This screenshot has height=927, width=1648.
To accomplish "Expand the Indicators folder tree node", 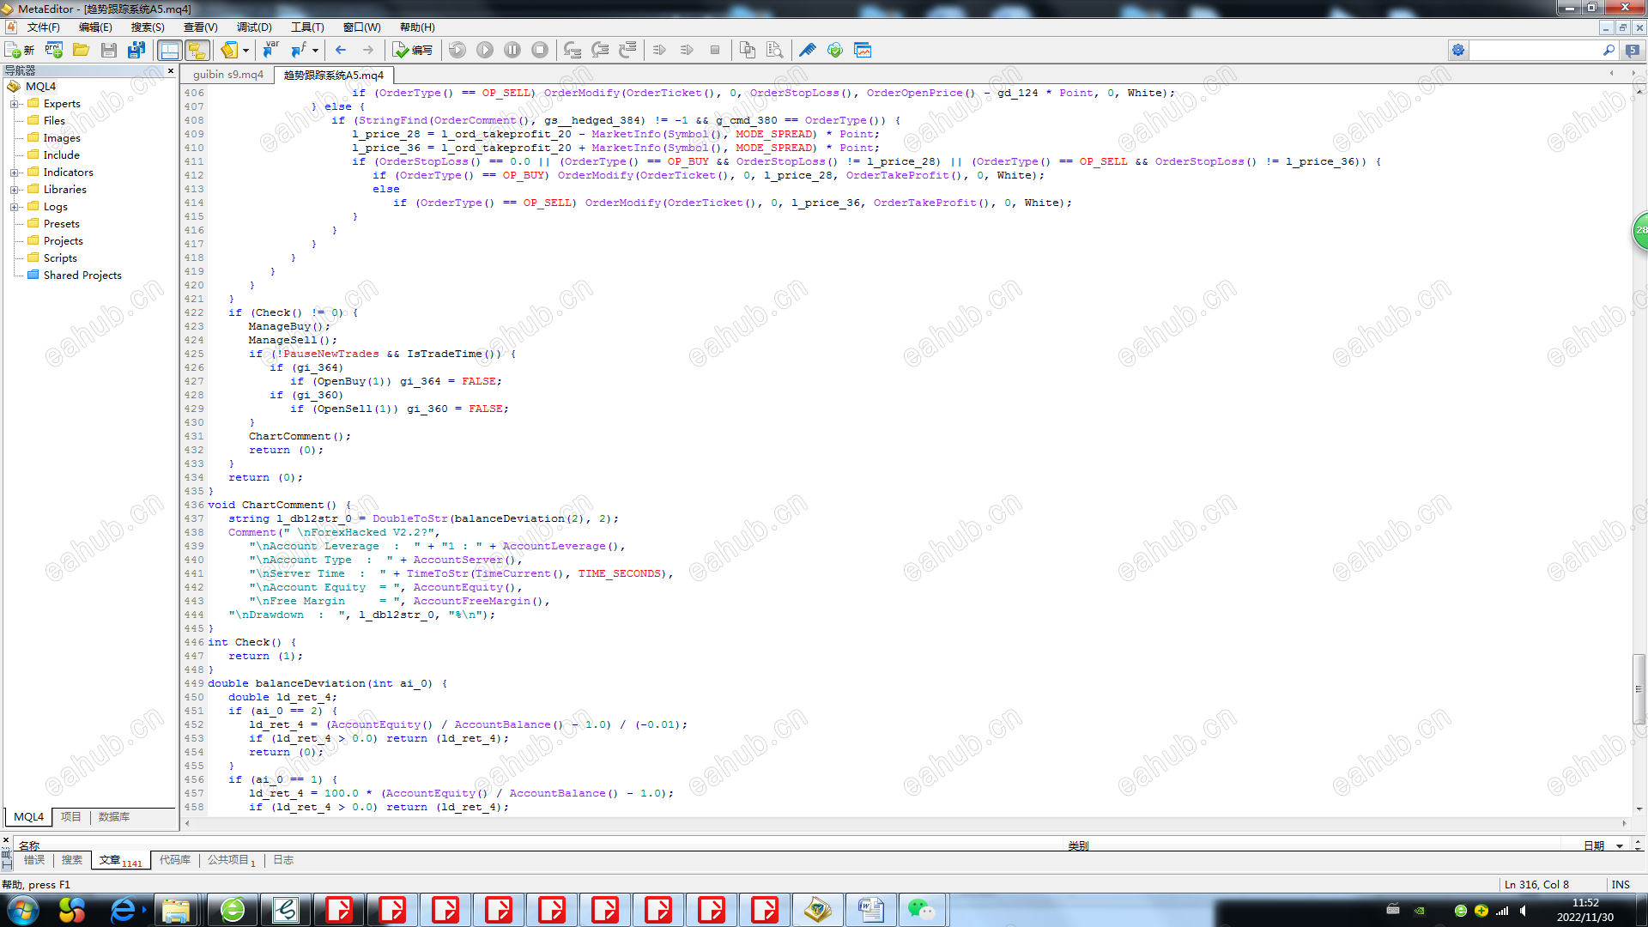I will 14,173.
